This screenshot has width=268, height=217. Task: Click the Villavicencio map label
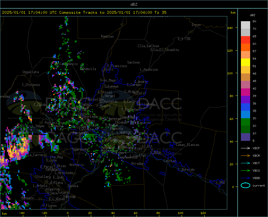[x=66, y=64]
